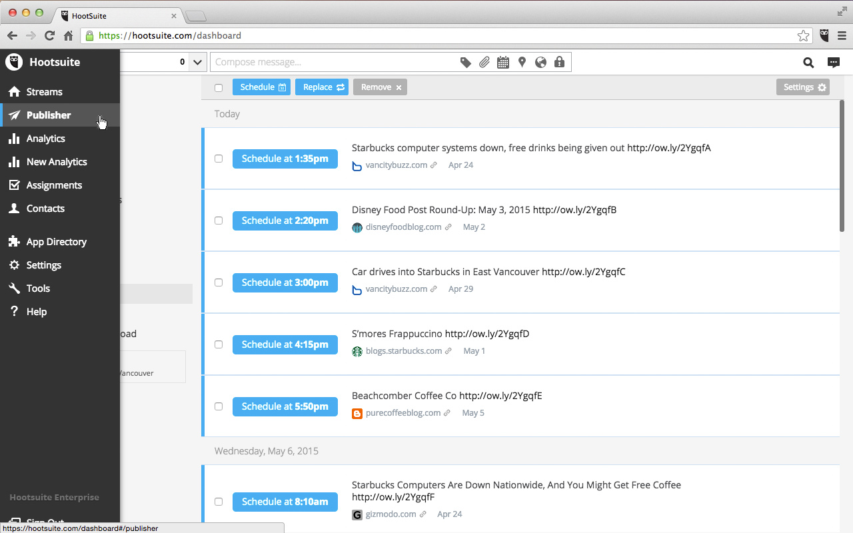Click the Help question mark icon
853x533 pixels.
14,312
